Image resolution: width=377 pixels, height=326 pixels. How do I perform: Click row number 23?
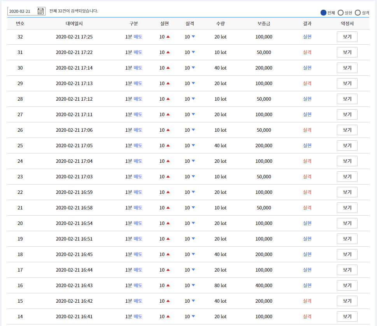[x=20, y=177]
